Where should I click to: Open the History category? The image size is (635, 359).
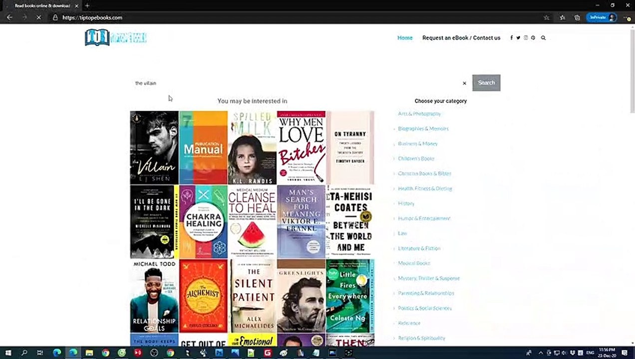tap(406, 203)
